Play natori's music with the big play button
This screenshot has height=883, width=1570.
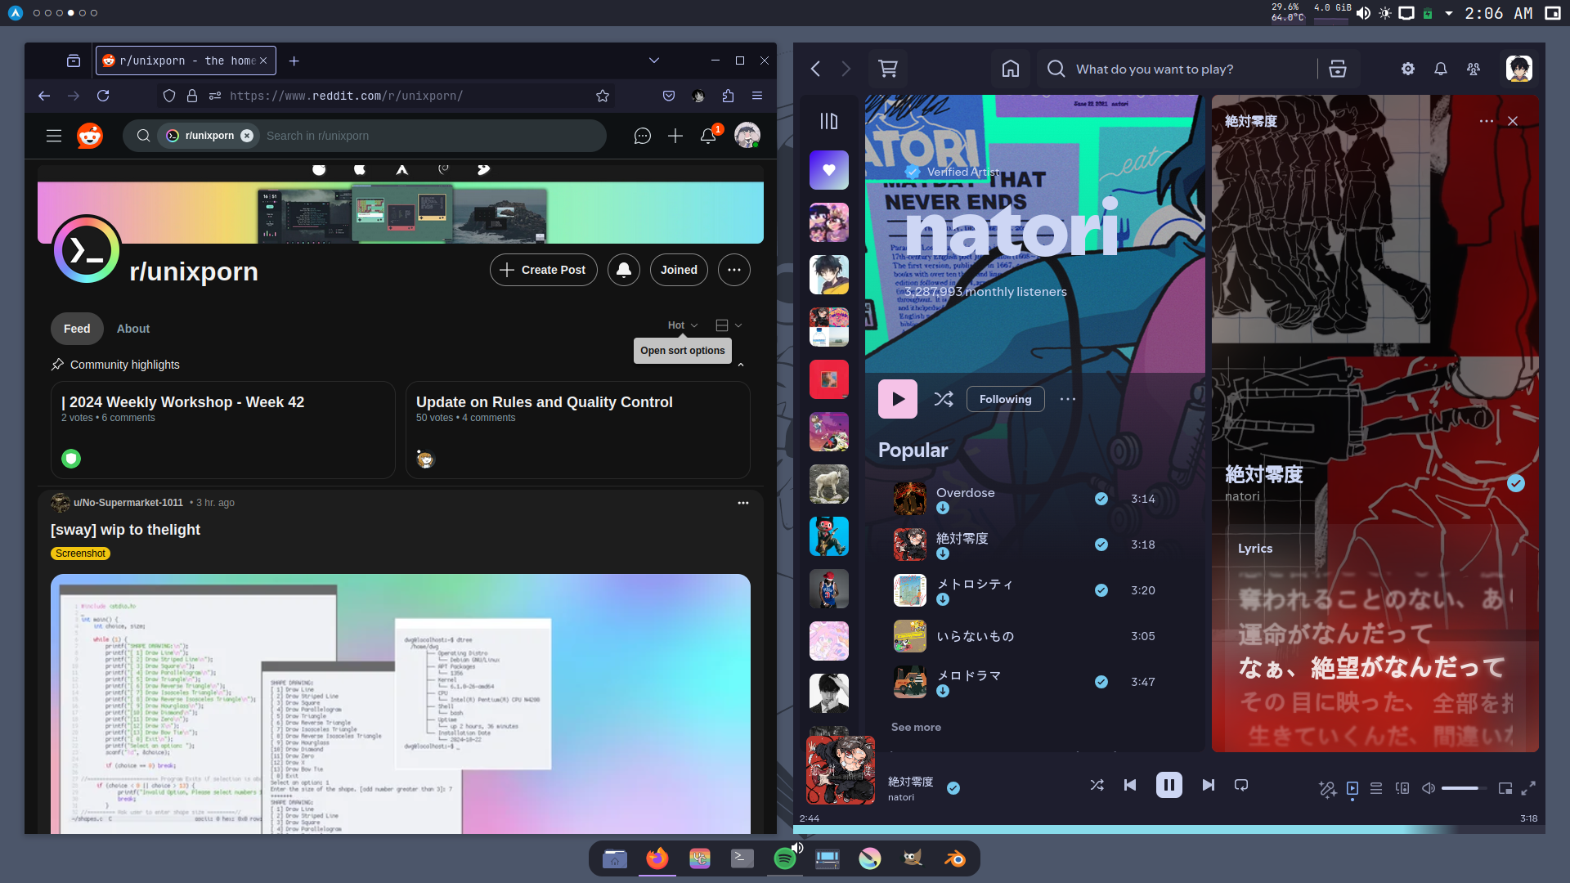898,399
